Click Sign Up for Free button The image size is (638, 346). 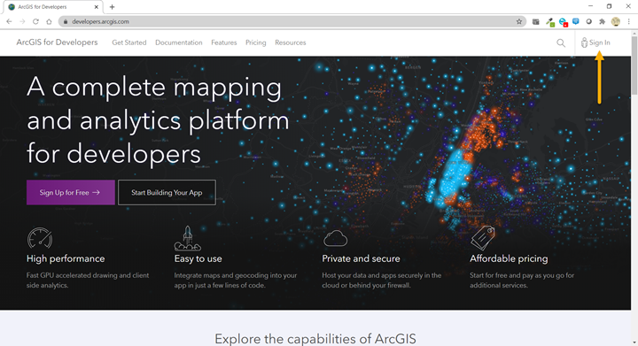pyautogui.click(x=70, y=193)
